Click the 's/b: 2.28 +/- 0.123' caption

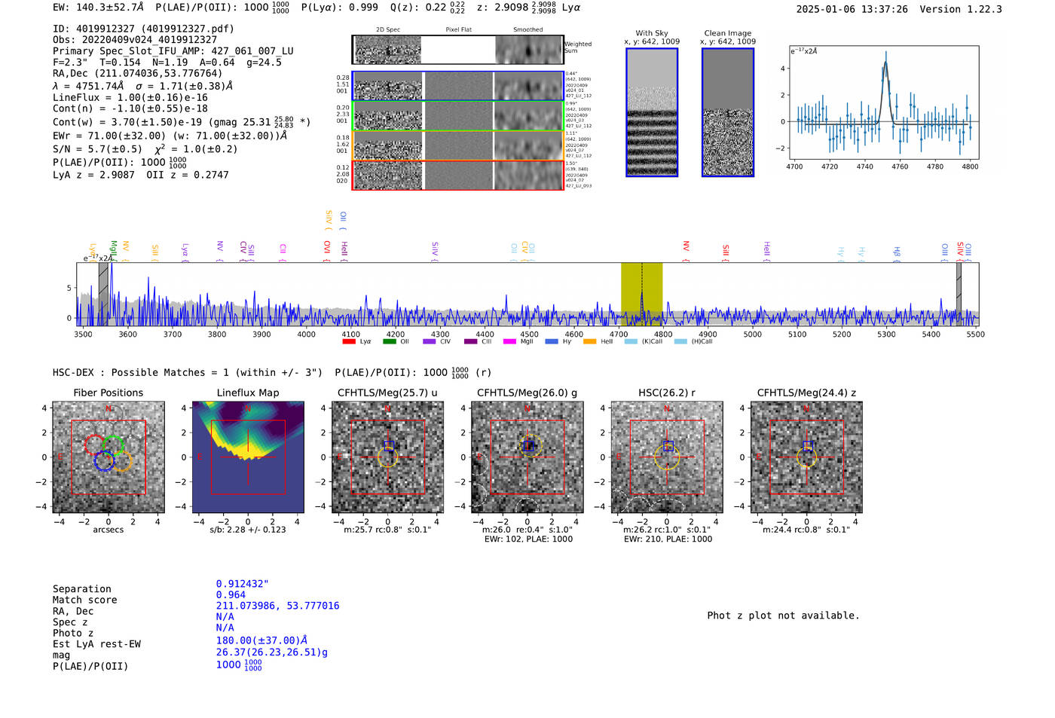pos(248,530)
